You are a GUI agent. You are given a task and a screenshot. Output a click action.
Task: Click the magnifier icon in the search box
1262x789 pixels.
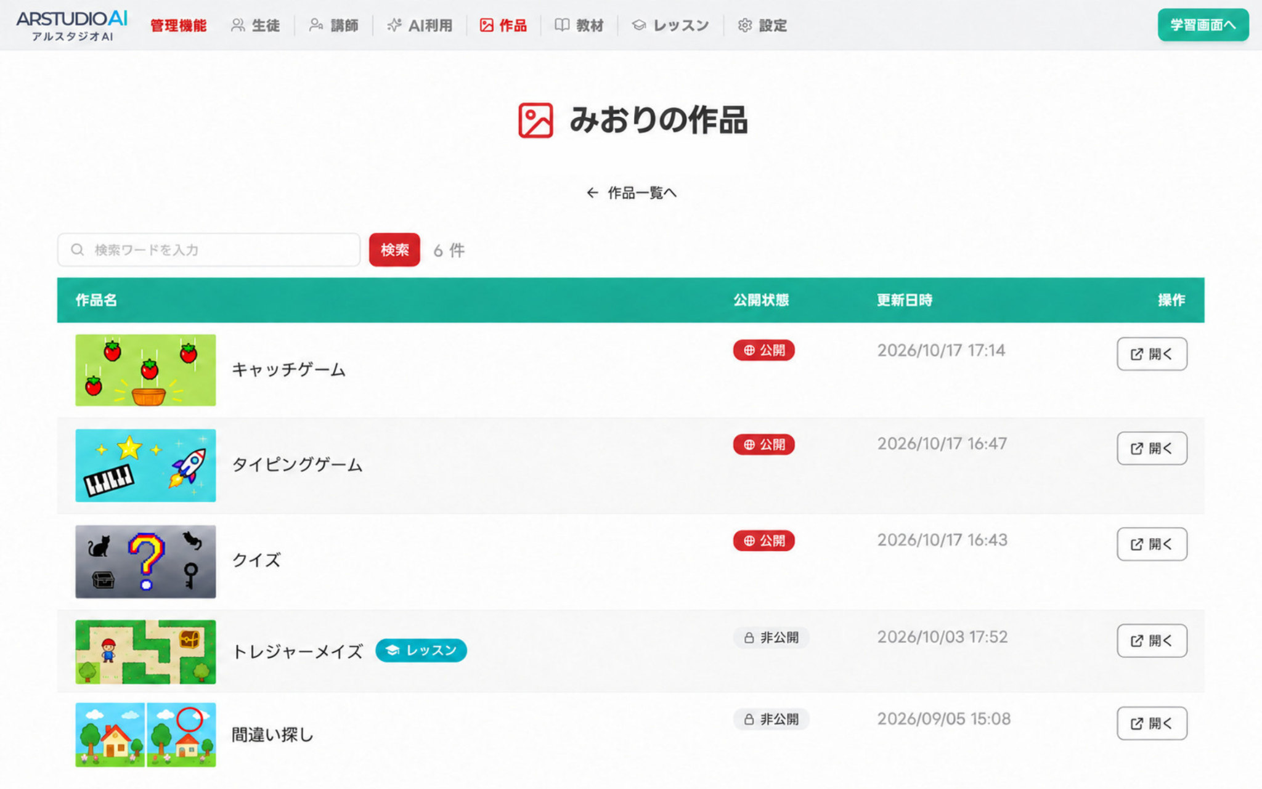click(x=77, y=249)
